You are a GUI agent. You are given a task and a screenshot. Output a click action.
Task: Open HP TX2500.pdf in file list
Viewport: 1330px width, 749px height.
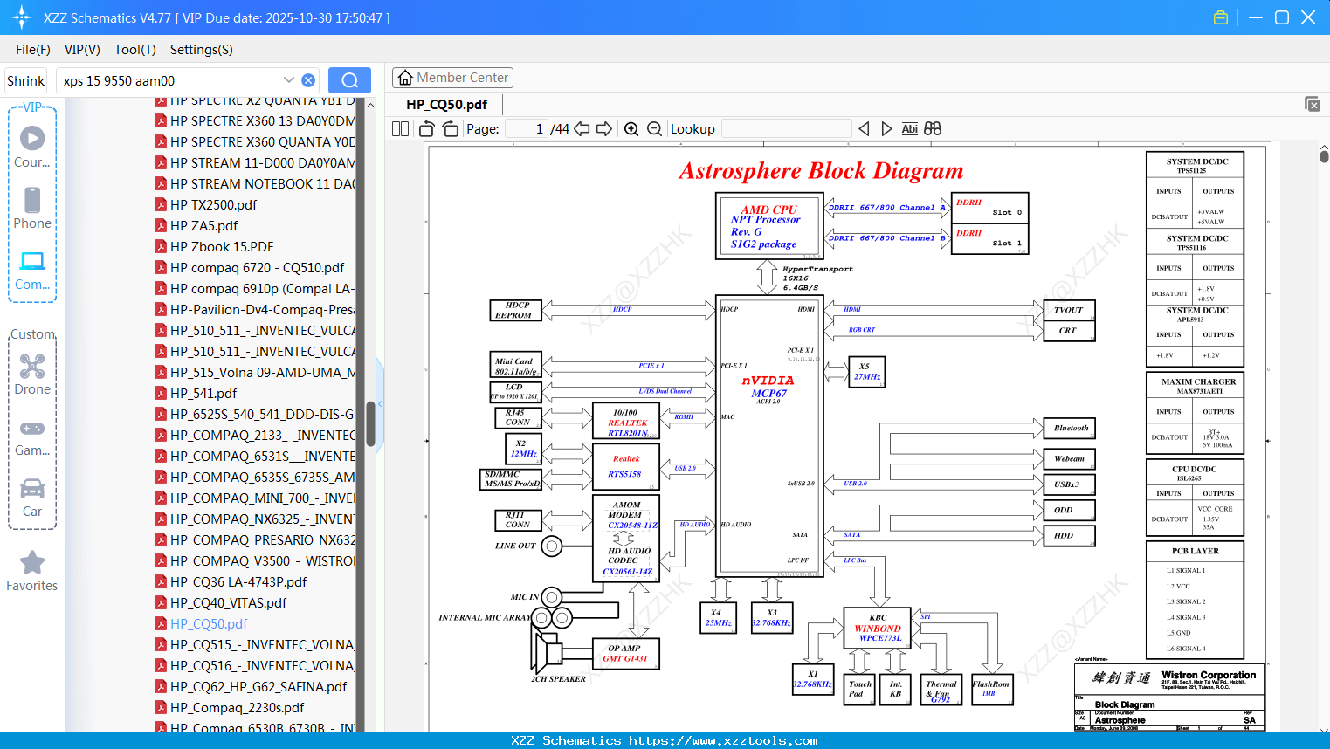[213, 204]
